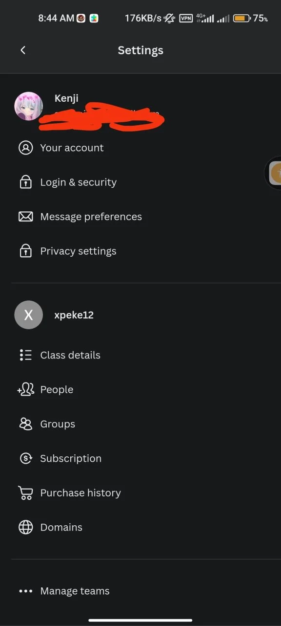Tap the Login & security padlock icon
This screenshot has height=626, width=281.
click(x=25, y=182)
